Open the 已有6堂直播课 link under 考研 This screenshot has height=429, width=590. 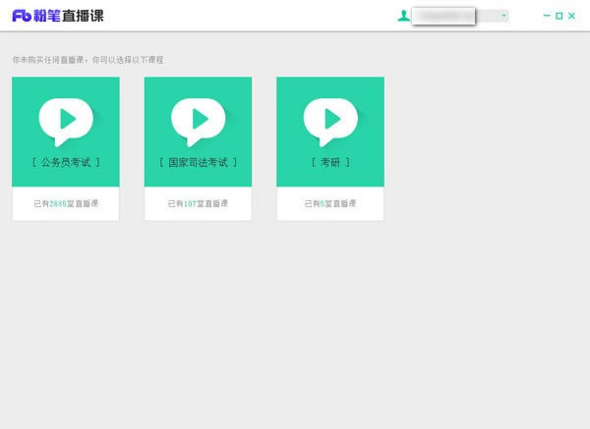pyautogui.click(x=329, y=203)
